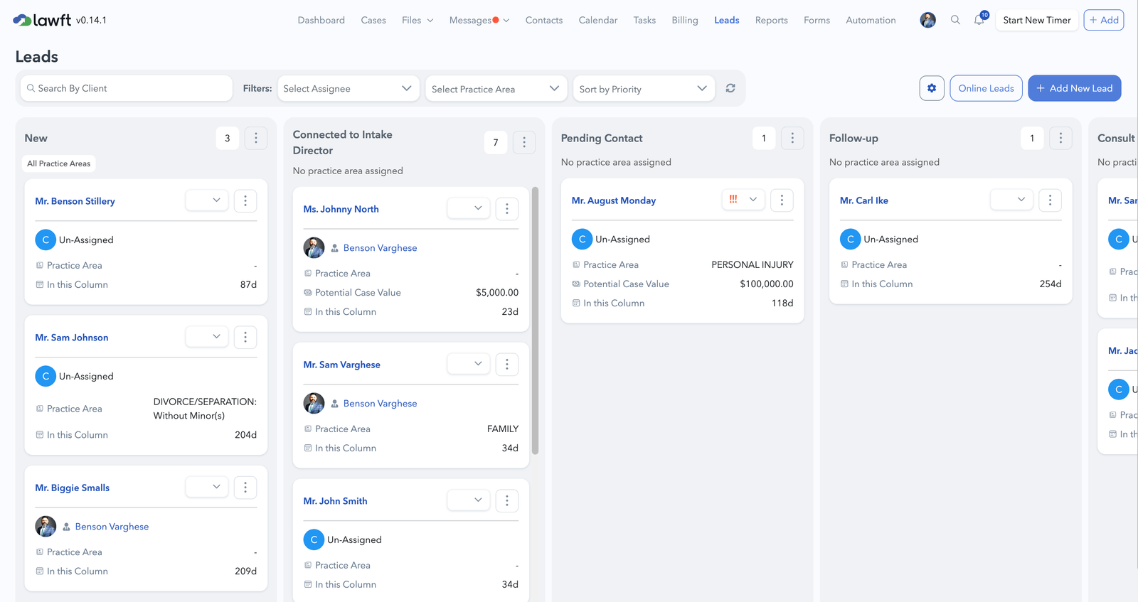Open Ms. Johnny North card menu
This screenshot has width=1138, height=602.
507,209
